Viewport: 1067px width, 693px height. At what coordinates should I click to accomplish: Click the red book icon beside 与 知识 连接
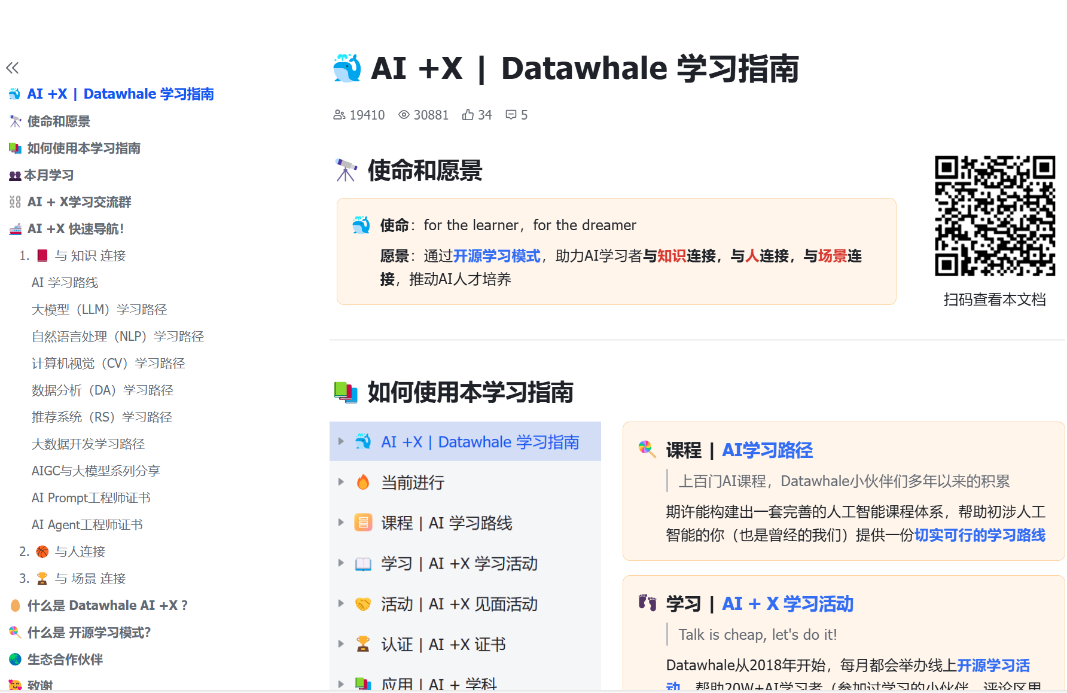pyautogui.click(x=42, y=256)
